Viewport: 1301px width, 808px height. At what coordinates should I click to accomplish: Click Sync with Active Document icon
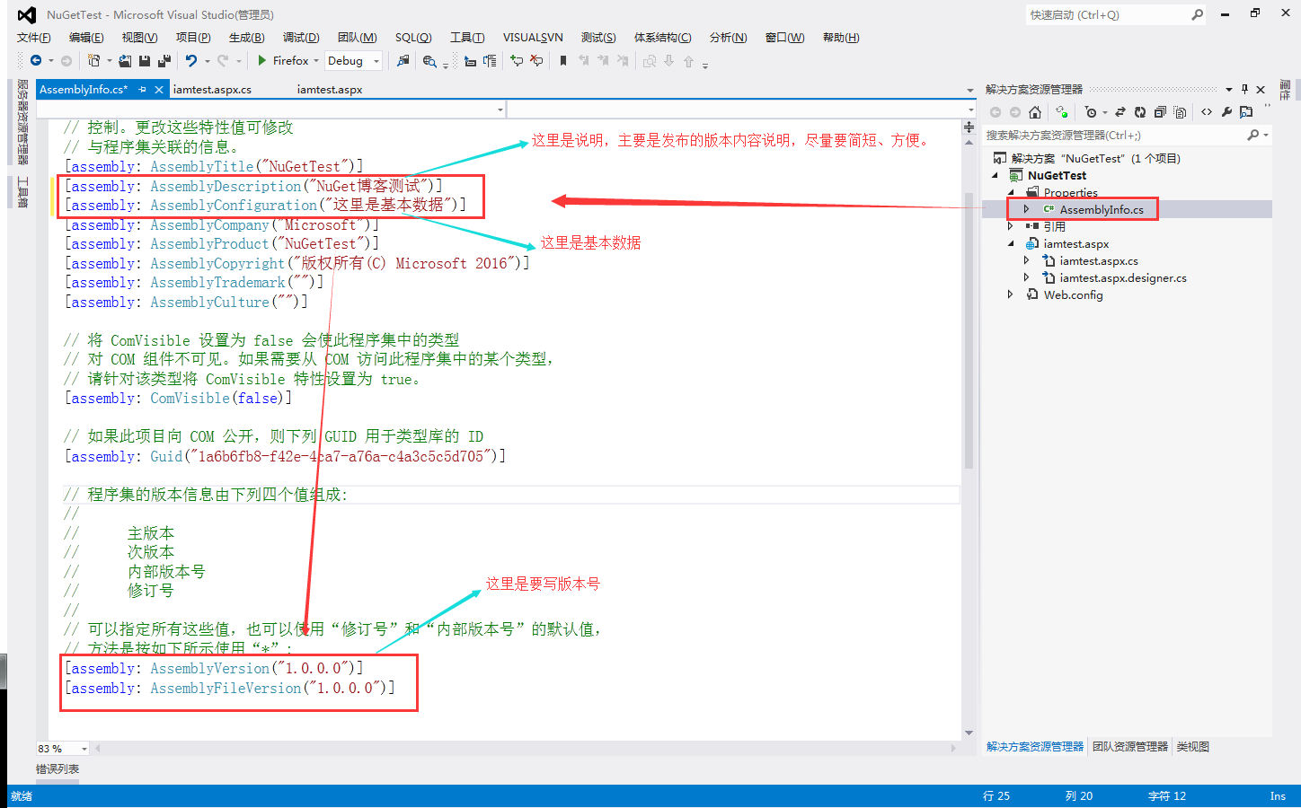click(1120, 112)
